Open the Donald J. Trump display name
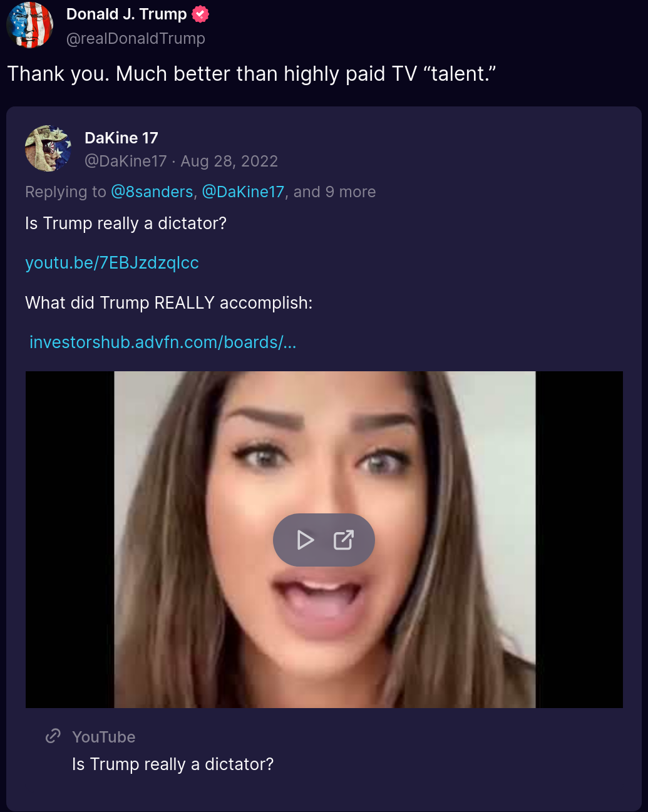 (126, 14)
